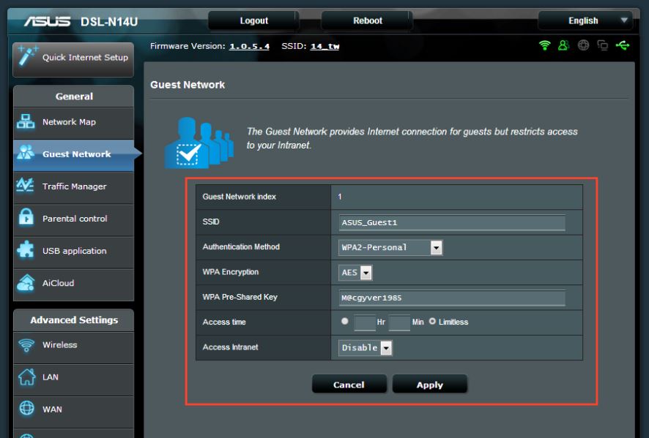Click the USB application puzzle icon

tap(26, 249)
